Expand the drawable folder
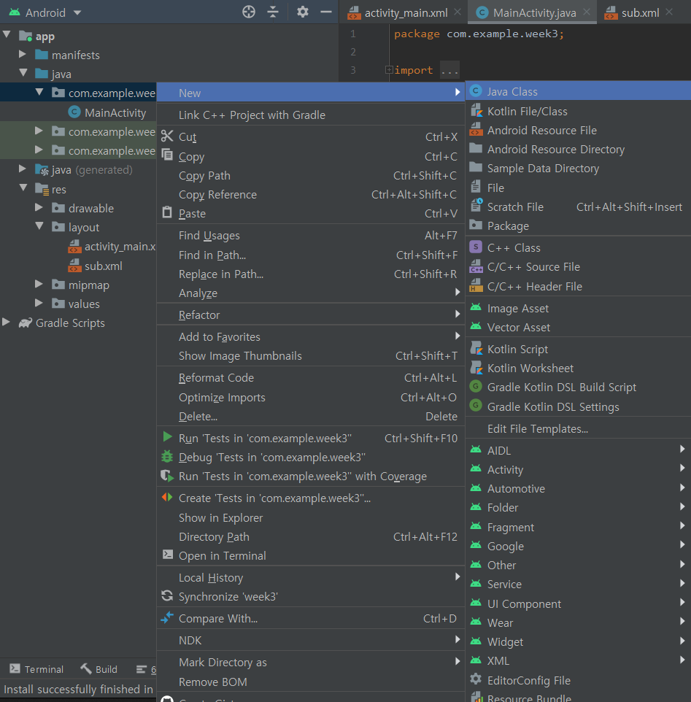691x702 pixels. (x=39, y=207)
